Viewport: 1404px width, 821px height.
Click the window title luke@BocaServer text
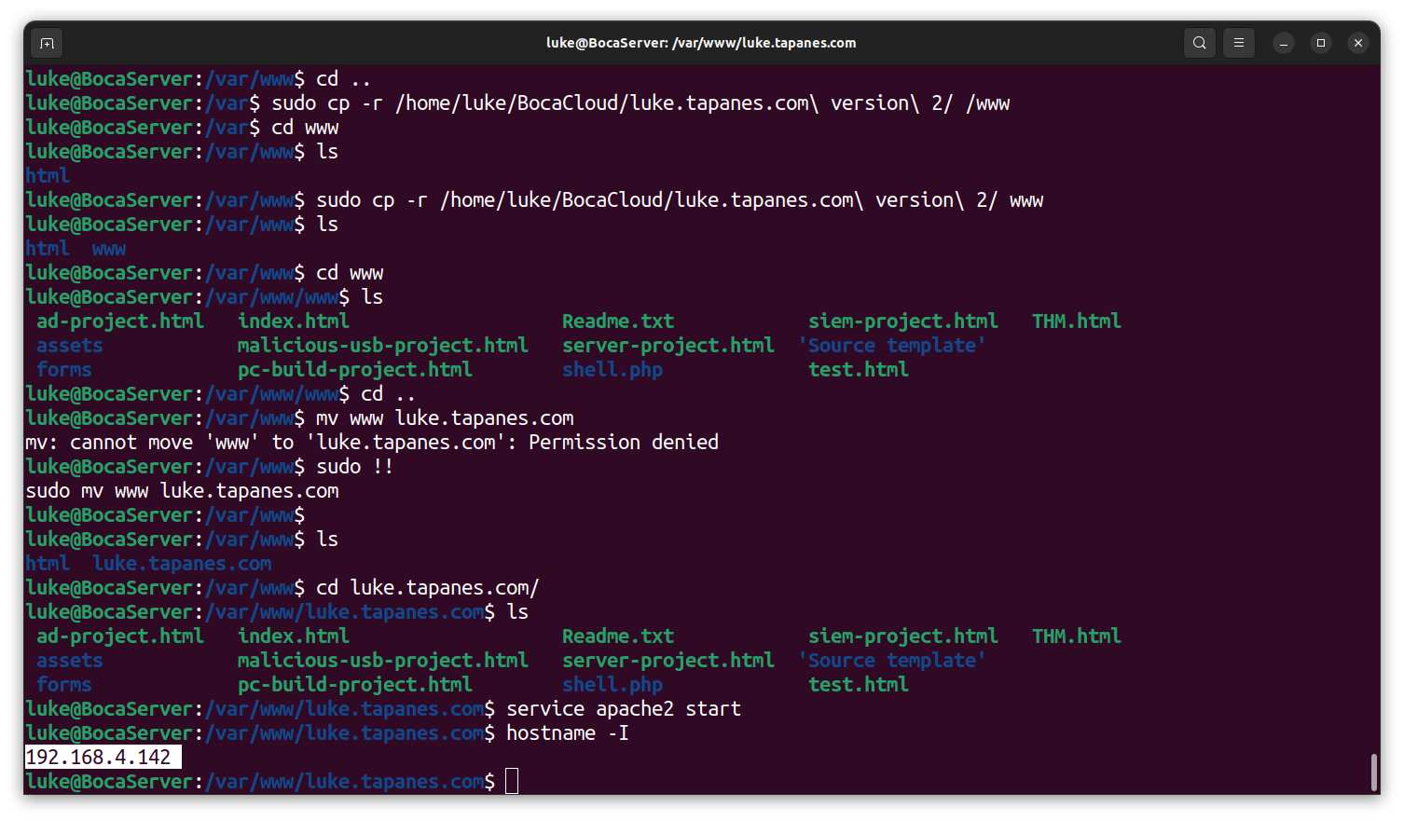(x=700, y=43)
